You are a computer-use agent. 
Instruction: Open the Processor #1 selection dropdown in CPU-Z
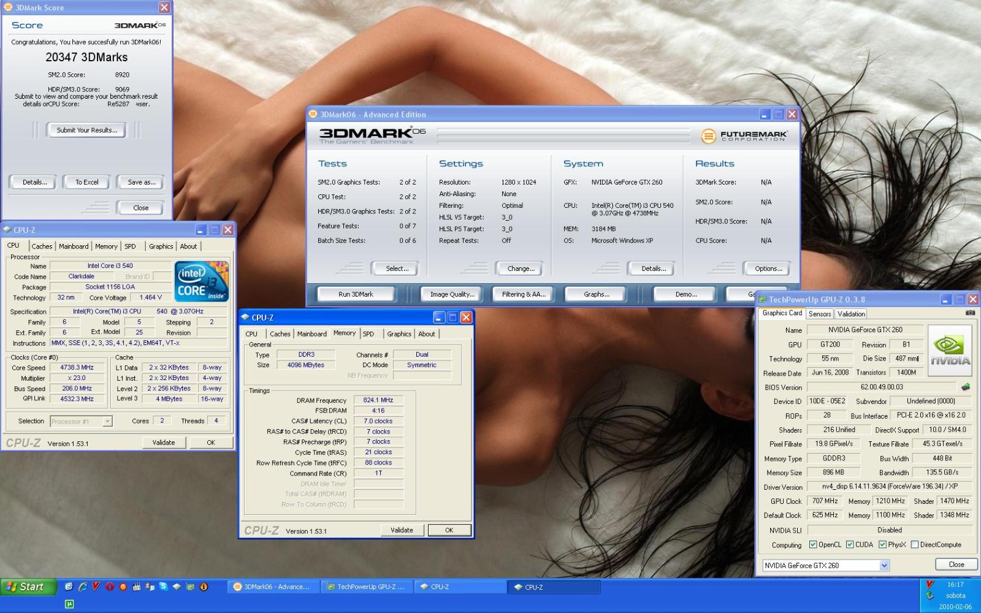click(107, 421)
